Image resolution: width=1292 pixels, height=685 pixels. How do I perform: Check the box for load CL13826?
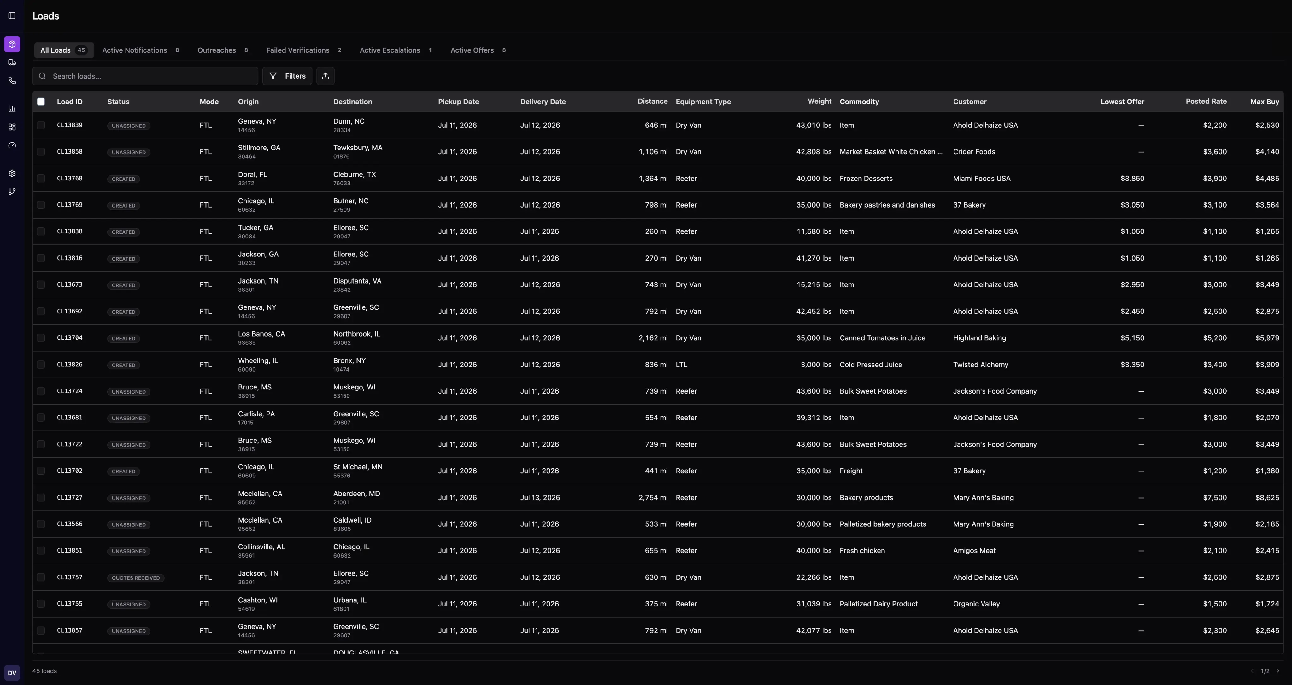[x=41, y=365]
